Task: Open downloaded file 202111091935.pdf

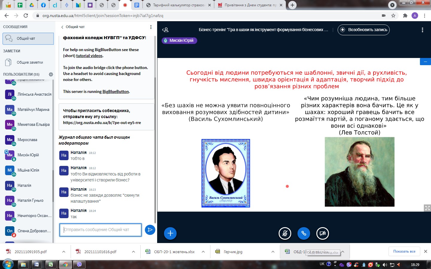Action: [x=31, y=252]
